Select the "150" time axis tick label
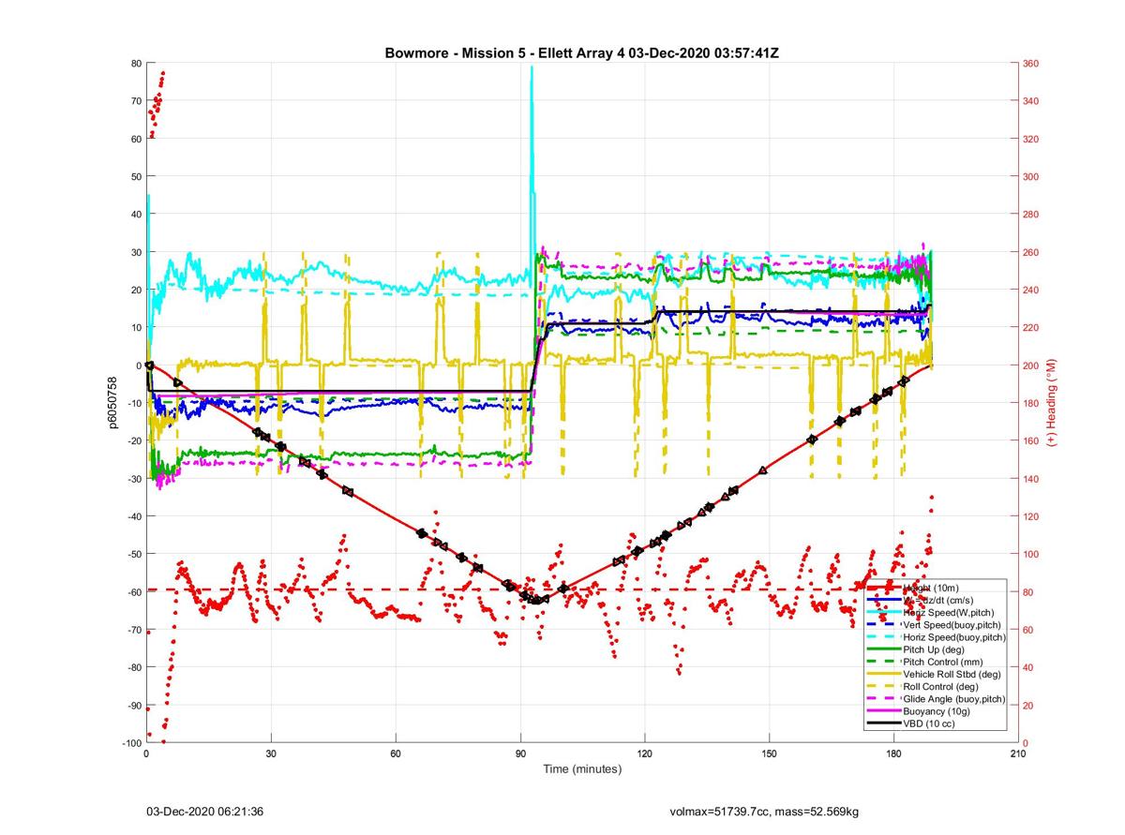Image resolution: width=1125 pixels, height=835 pixels. pyautogui.click(x=769, y=754)
